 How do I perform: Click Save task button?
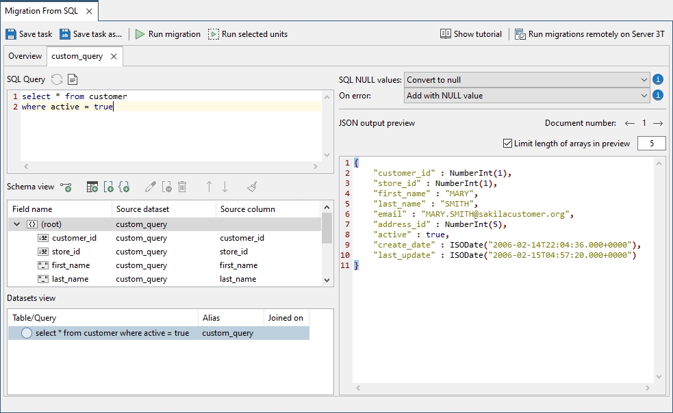[x=29, y=34]
